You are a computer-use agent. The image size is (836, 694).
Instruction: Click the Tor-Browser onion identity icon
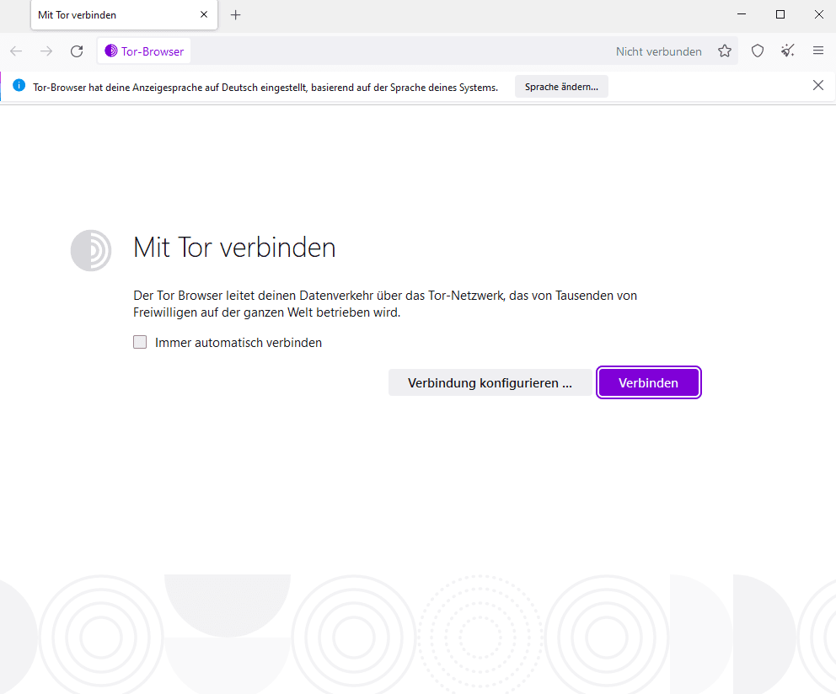(111, 51)
